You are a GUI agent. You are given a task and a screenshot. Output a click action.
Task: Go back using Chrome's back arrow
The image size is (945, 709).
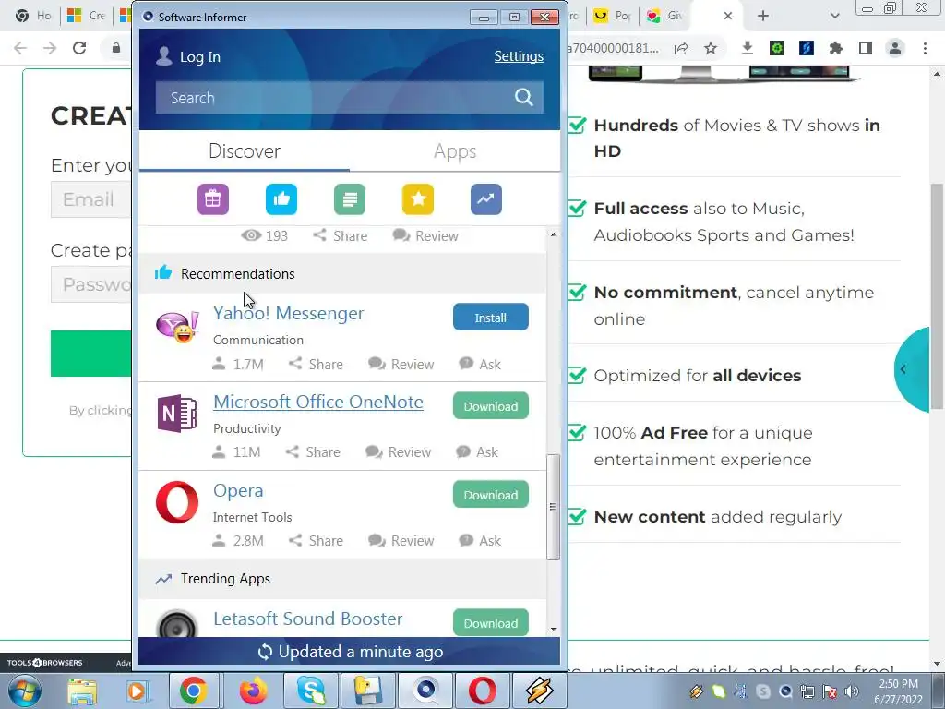tap(20, 48)
